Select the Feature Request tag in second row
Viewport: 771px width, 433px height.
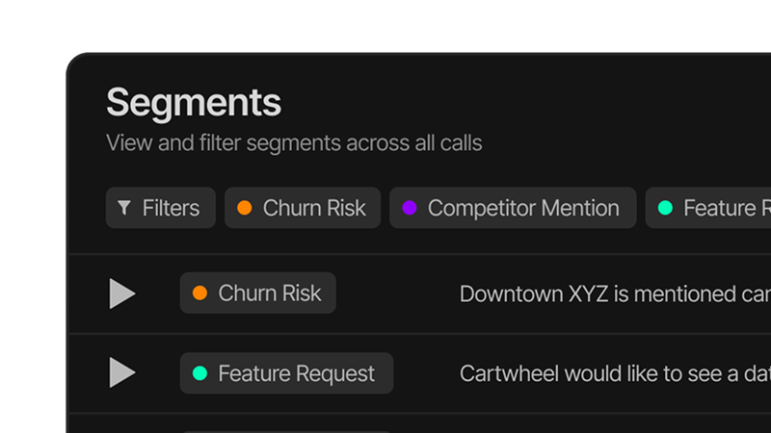tap(286, 373)
